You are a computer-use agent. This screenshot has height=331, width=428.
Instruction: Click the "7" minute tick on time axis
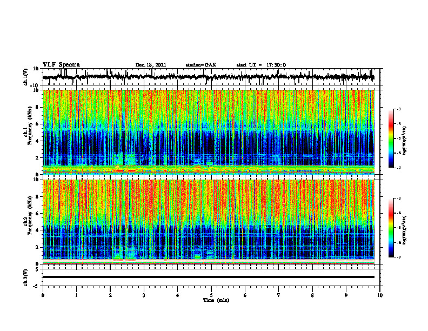[279, 295]
